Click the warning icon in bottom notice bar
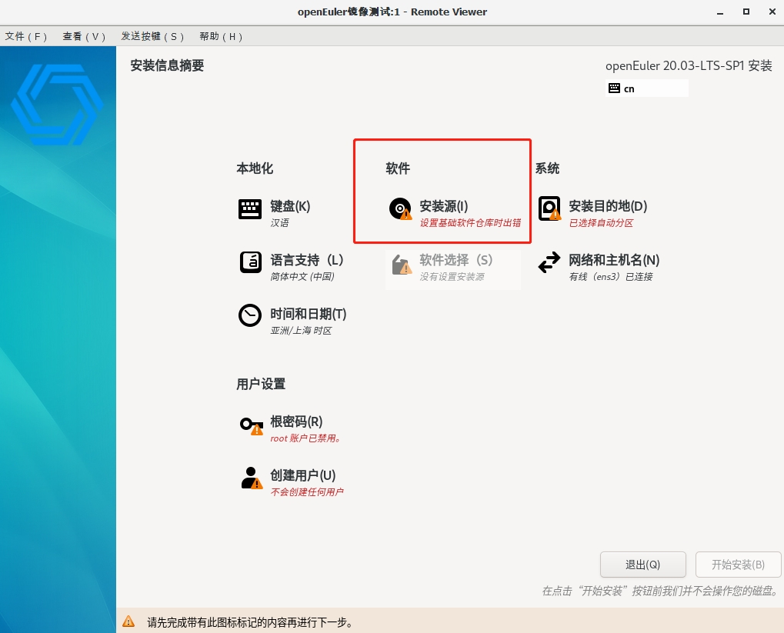784x633 pixels. click(128, 621)
